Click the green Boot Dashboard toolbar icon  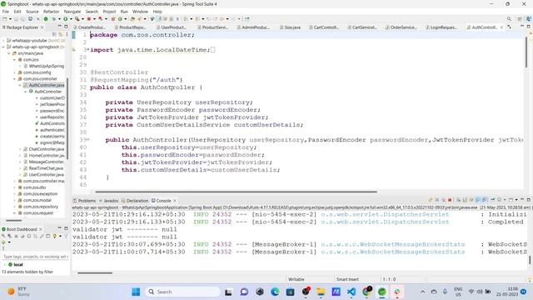coord(46,19)
